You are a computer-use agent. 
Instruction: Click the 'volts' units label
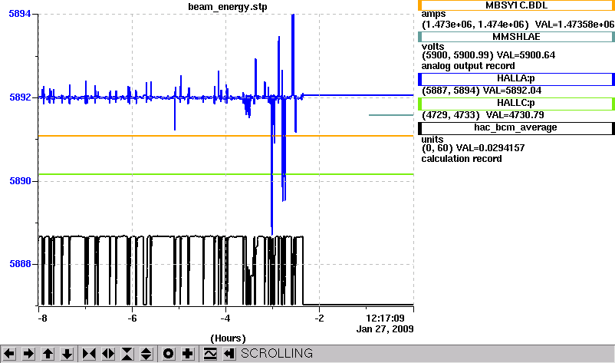tap(432, 46)
